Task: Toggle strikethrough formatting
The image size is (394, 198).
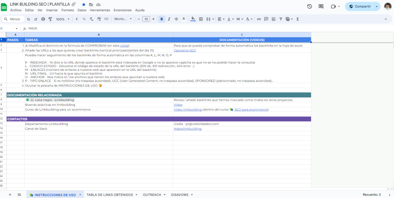Action: tap(176, 19)
